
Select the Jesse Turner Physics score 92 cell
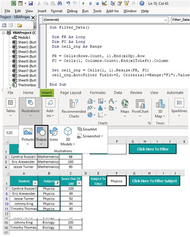pyautogui.click(x=71, y=198)
